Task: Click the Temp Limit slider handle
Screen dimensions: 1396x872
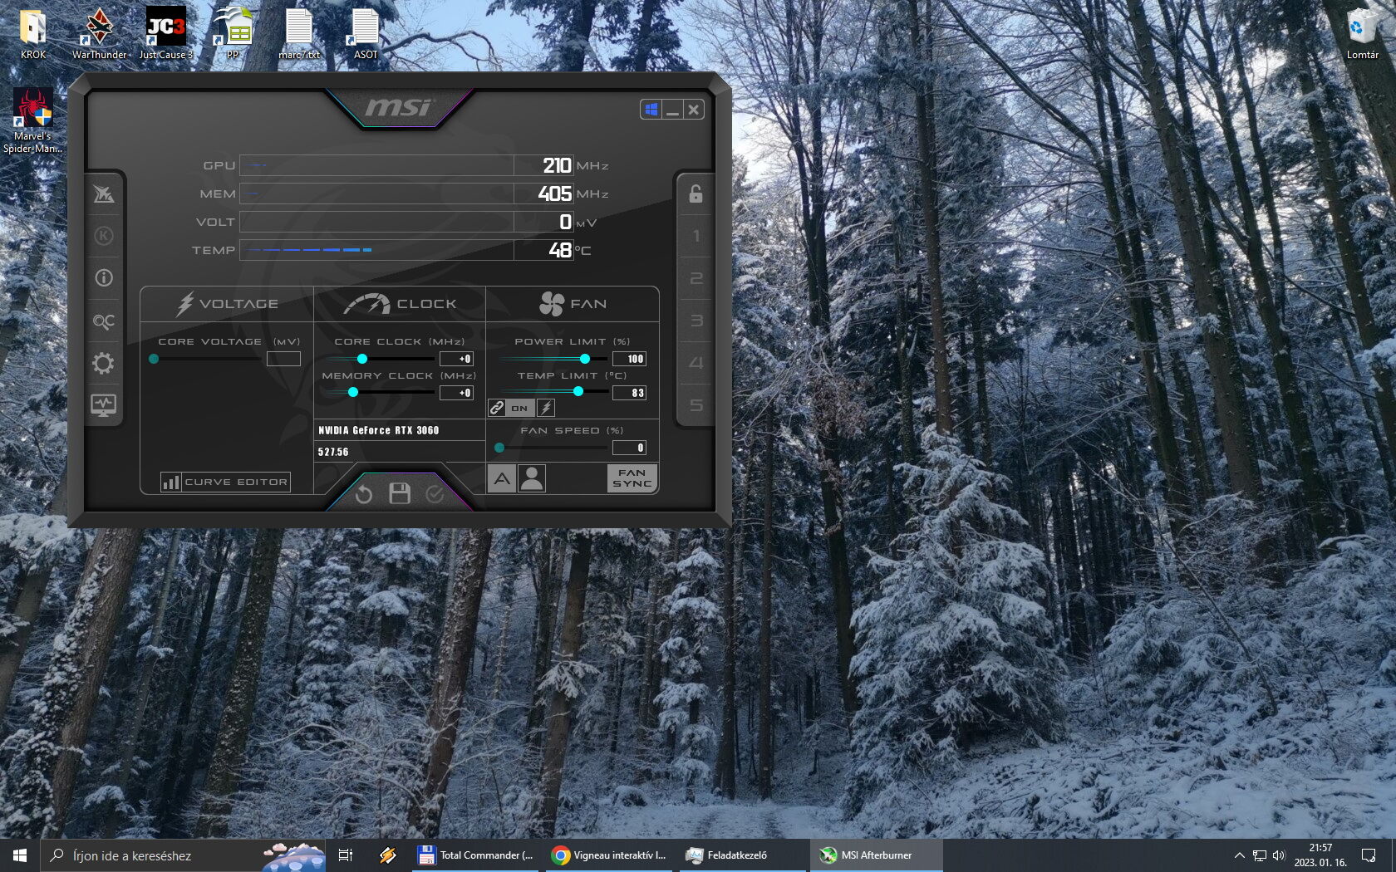Action: pyautogui.click(x=578, y=391)
